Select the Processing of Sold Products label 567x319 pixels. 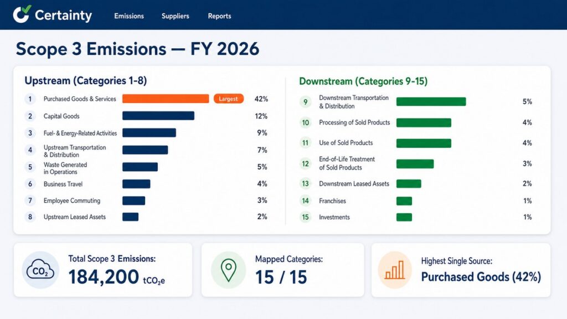click(354, 122)
